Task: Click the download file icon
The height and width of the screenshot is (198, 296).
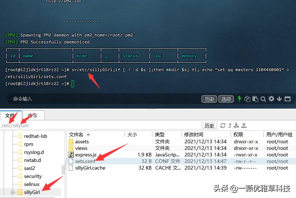Action: pos(236,125)
